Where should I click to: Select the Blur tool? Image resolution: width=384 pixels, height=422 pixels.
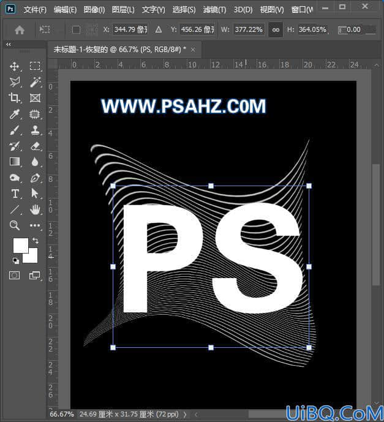tap(35, 162)
